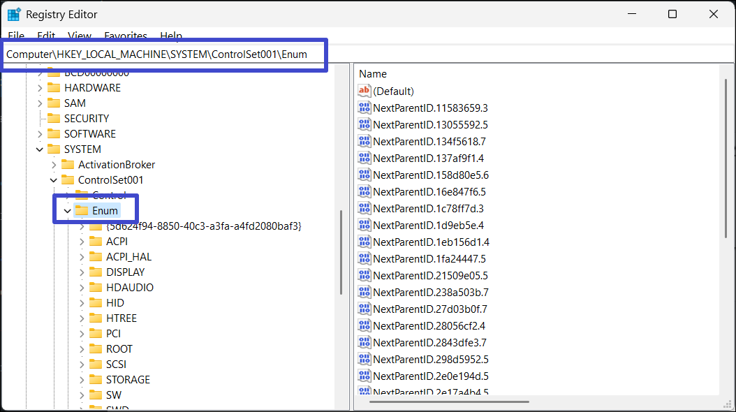Image resolution: width=736 pixels, height=412 pixels.
Task: Click the binary icon beside NextParentID.11583659.3
Action: pyautogui.click(x=365, y=108)
